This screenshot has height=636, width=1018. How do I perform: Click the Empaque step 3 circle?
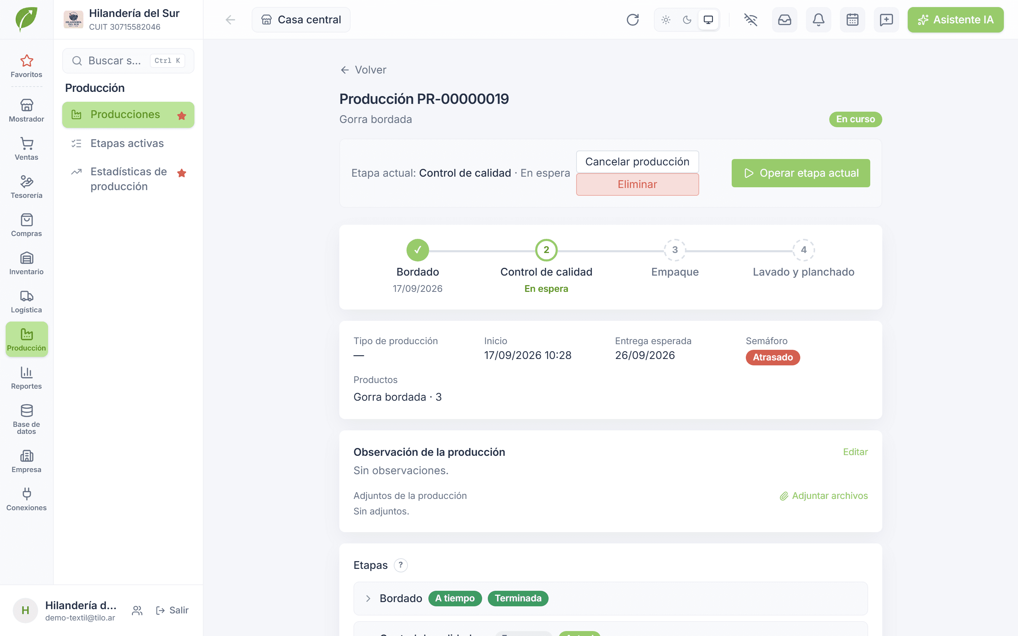pos(675,250)
